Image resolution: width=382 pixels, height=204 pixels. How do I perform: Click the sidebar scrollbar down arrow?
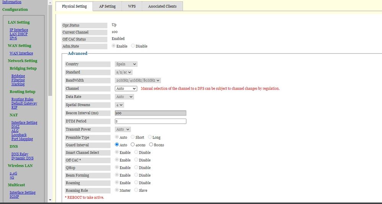(x=50, y=200)
